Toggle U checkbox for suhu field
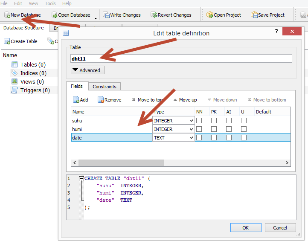The image size is (308, 241). click(x=244, y=120)
